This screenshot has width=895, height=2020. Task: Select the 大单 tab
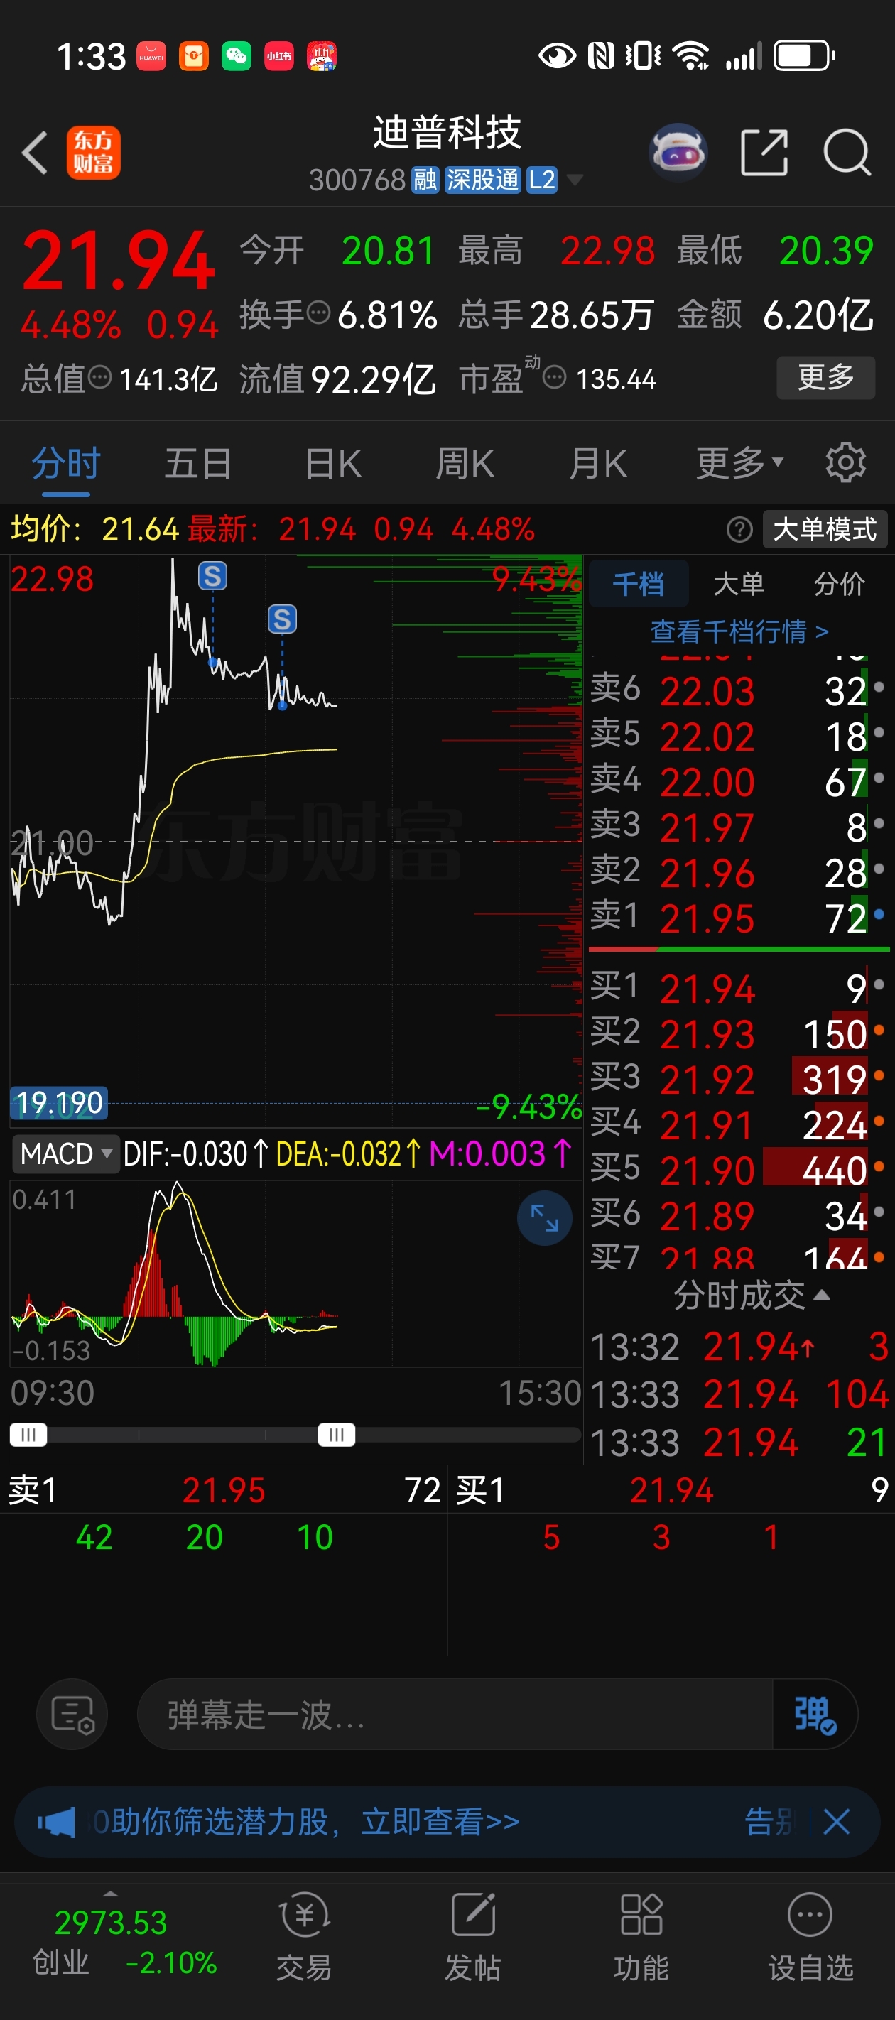click(738, 585)
